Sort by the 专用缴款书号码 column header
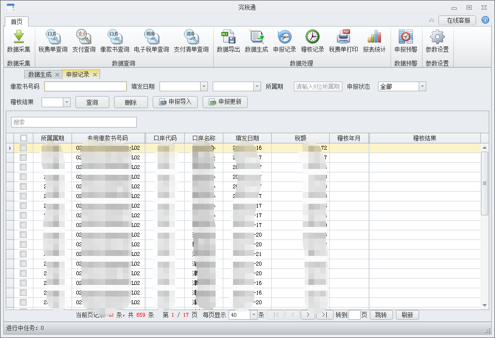This screenshot has height=338, width=495. pyautogui.click(x=108, y=138)
